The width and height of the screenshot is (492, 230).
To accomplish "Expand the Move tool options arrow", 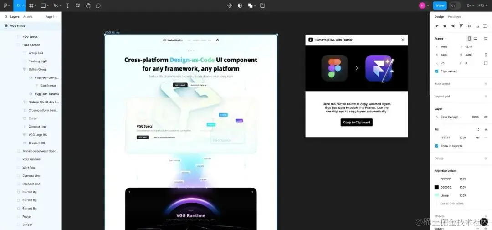I will coord(23,5).
